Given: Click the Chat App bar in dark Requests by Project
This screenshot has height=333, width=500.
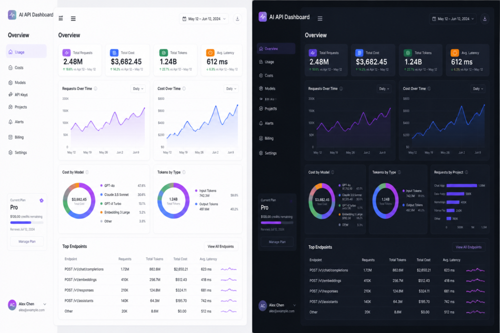Looking at the screenshot, I should click(x=462, y=185).
